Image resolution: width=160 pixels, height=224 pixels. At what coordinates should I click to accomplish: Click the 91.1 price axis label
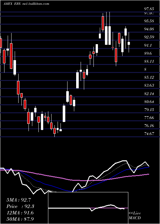(148, 45)
